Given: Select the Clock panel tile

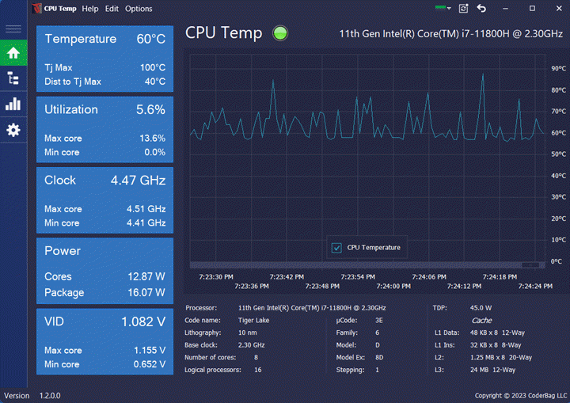Looking at the screenshot, I should (x=104, y=199).
